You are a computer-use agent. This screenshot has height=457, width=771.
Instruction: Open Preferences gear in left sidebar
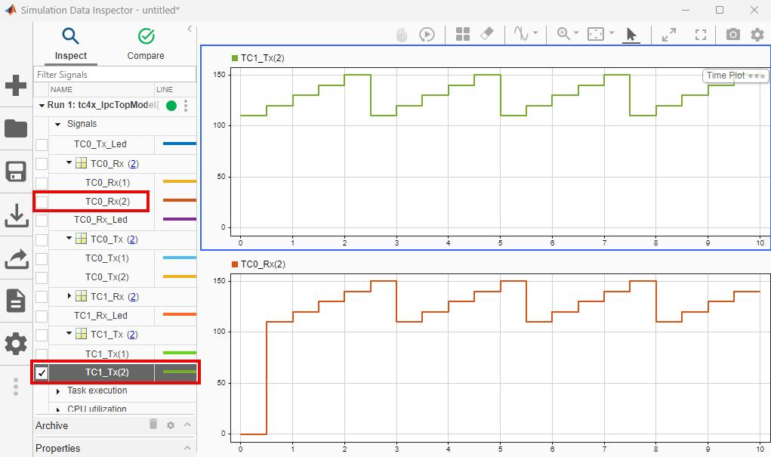tap(16, 344)
